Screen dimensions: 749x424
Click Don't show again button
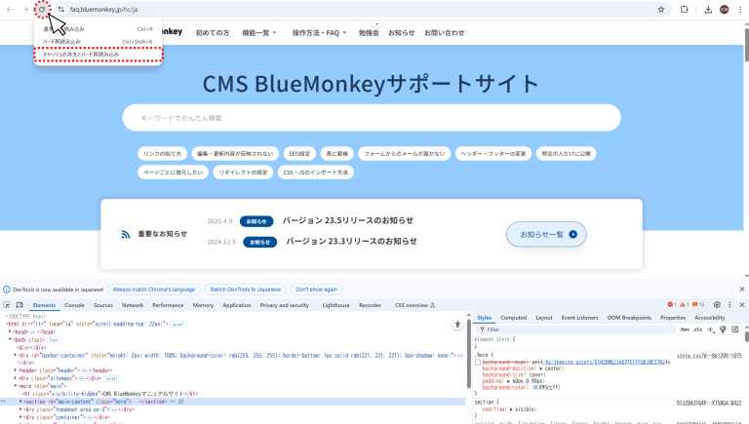coord(316,289)
